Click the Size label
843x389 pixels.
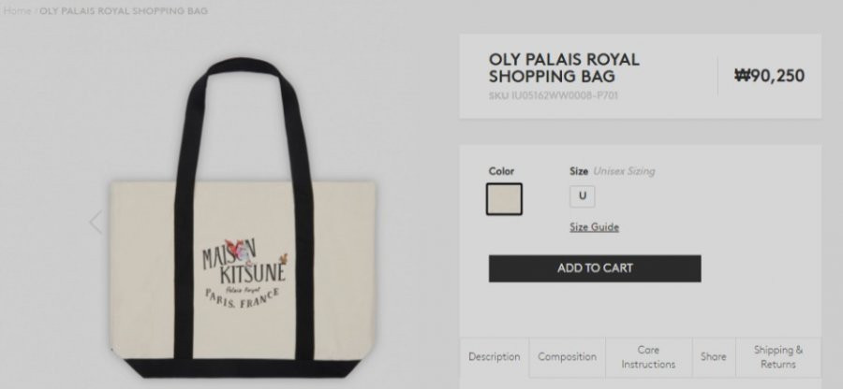(x=579, y=171)
